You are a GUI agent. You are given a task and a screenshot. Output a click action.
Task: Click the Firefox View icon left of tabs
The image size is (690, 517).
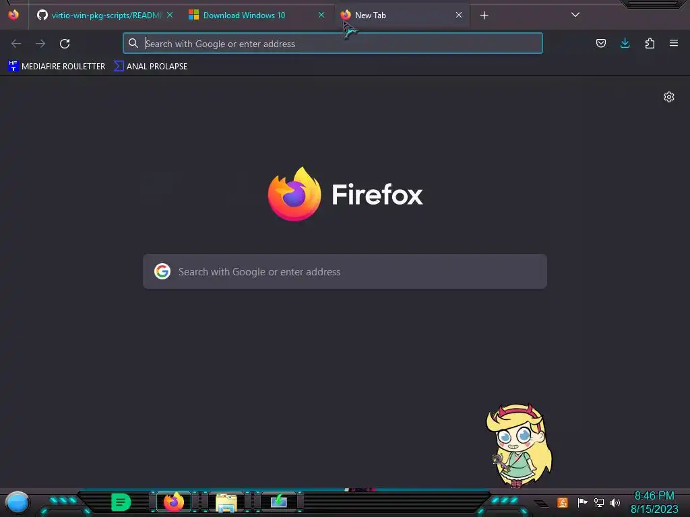[x=13, y=15]
